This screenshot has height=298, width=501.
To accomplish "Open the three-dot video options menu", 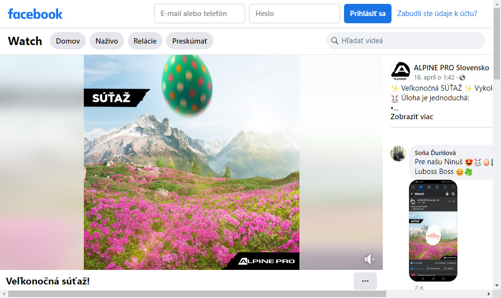I will (x=365, y=281).
